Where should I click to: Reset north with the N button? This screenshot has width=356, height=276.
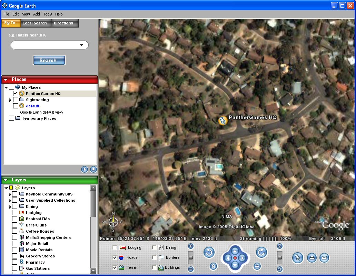[x=213, y=266]
